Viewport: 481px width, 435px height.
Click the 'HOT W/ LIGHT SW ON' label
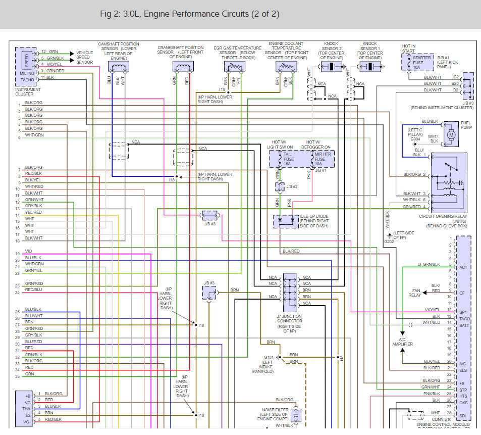point(280,144)
